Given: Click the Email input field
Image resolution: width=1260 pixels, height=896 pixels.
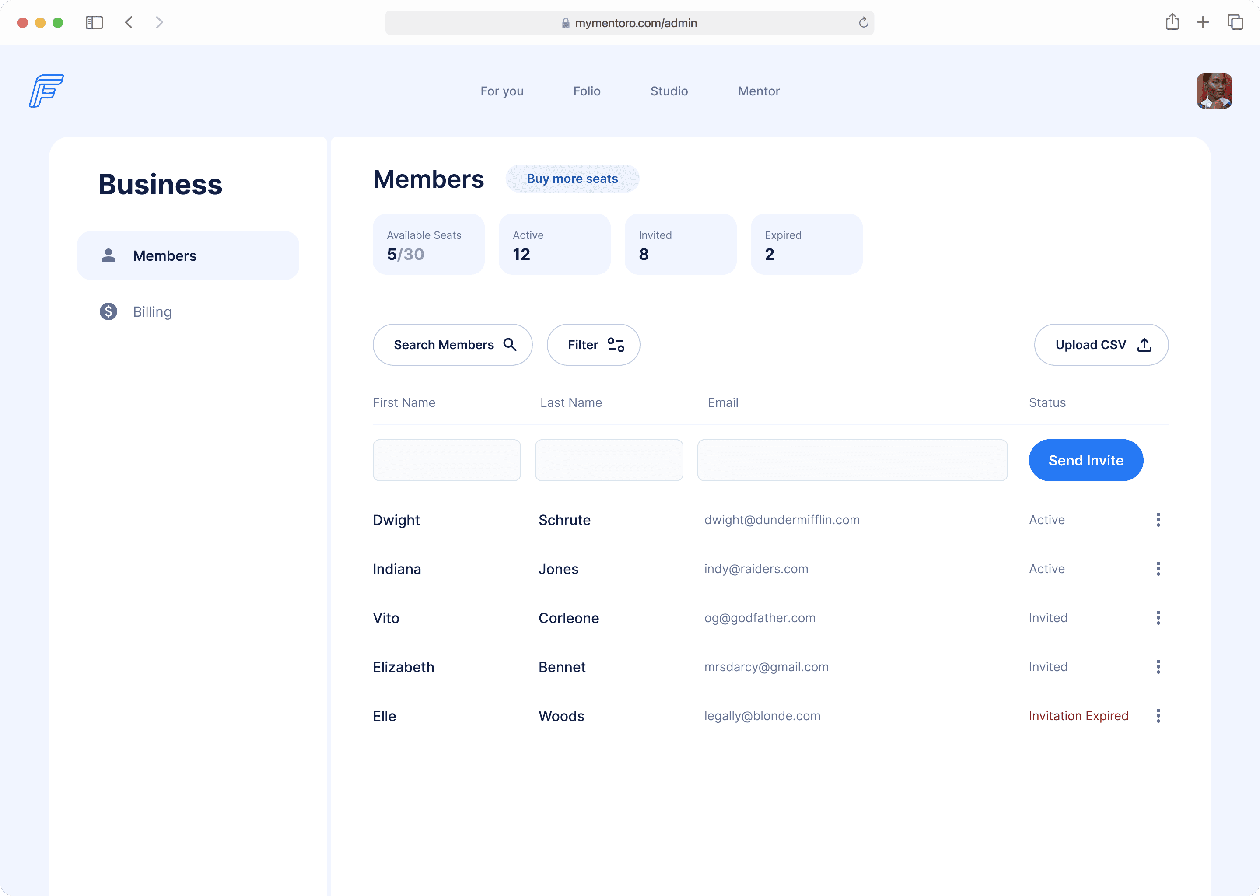Looking at the screenshot, I should 852,460.
